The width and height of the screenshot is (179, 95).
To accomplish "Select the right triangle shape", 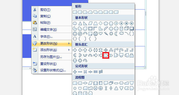I will 85,23.
